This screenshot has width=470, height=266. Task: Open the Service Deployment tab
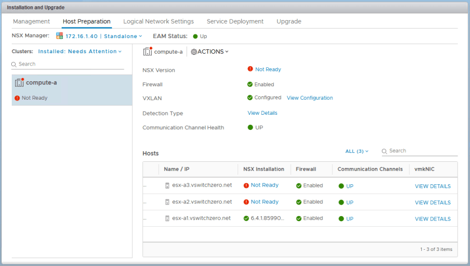pos(235,21)
